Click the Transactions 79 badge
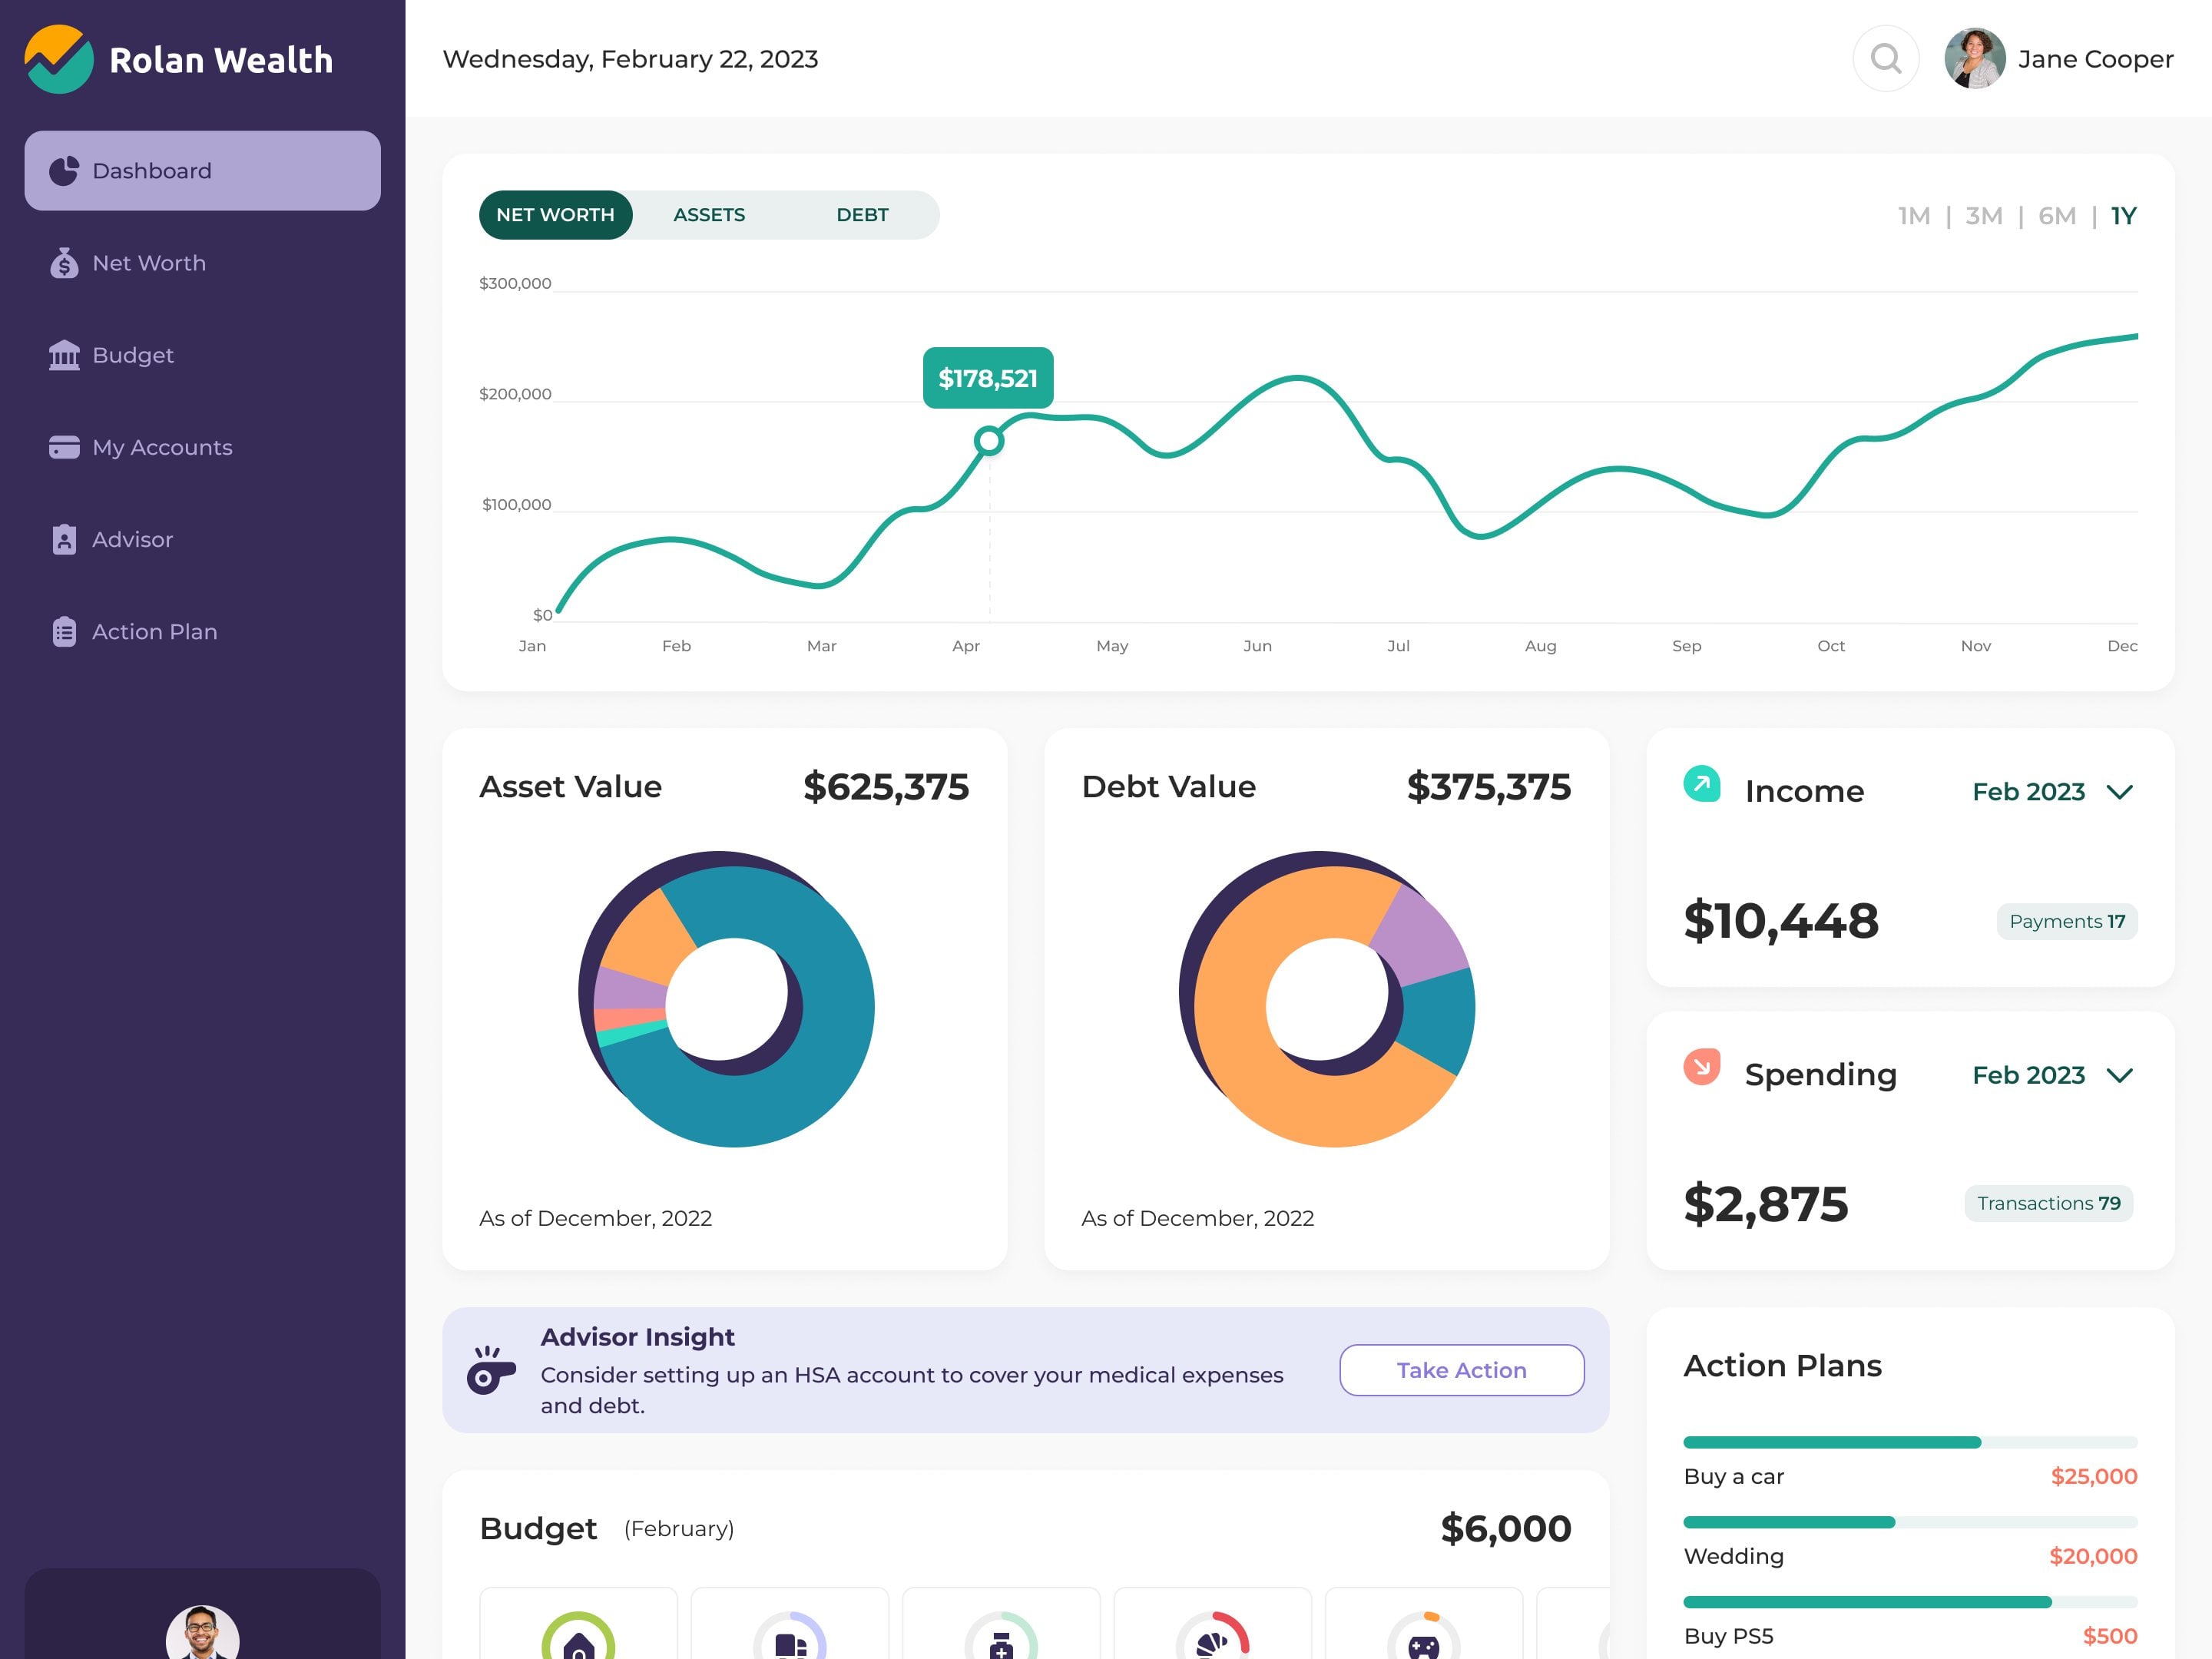Screen dimensions: 2212x1659 [x=2048, y=1203]
